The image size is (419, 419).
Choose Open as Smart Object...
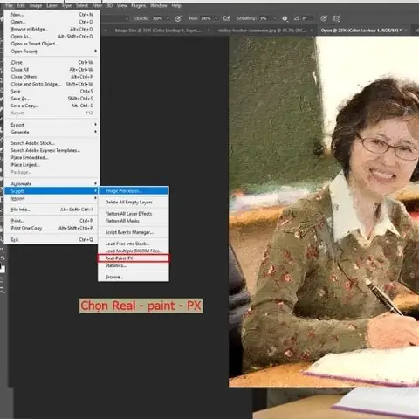(x=52, y=44)
